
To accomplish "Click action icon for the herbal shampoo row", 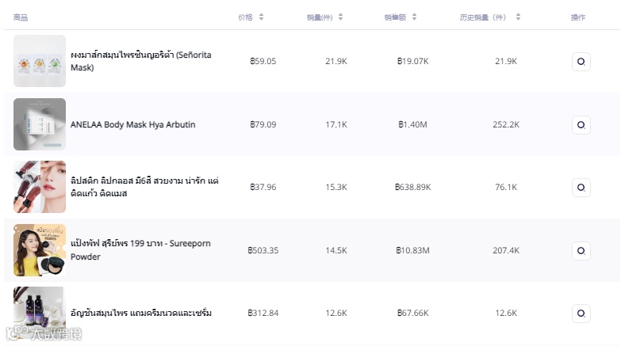I will pyautogui.click(x=581, y=313).
